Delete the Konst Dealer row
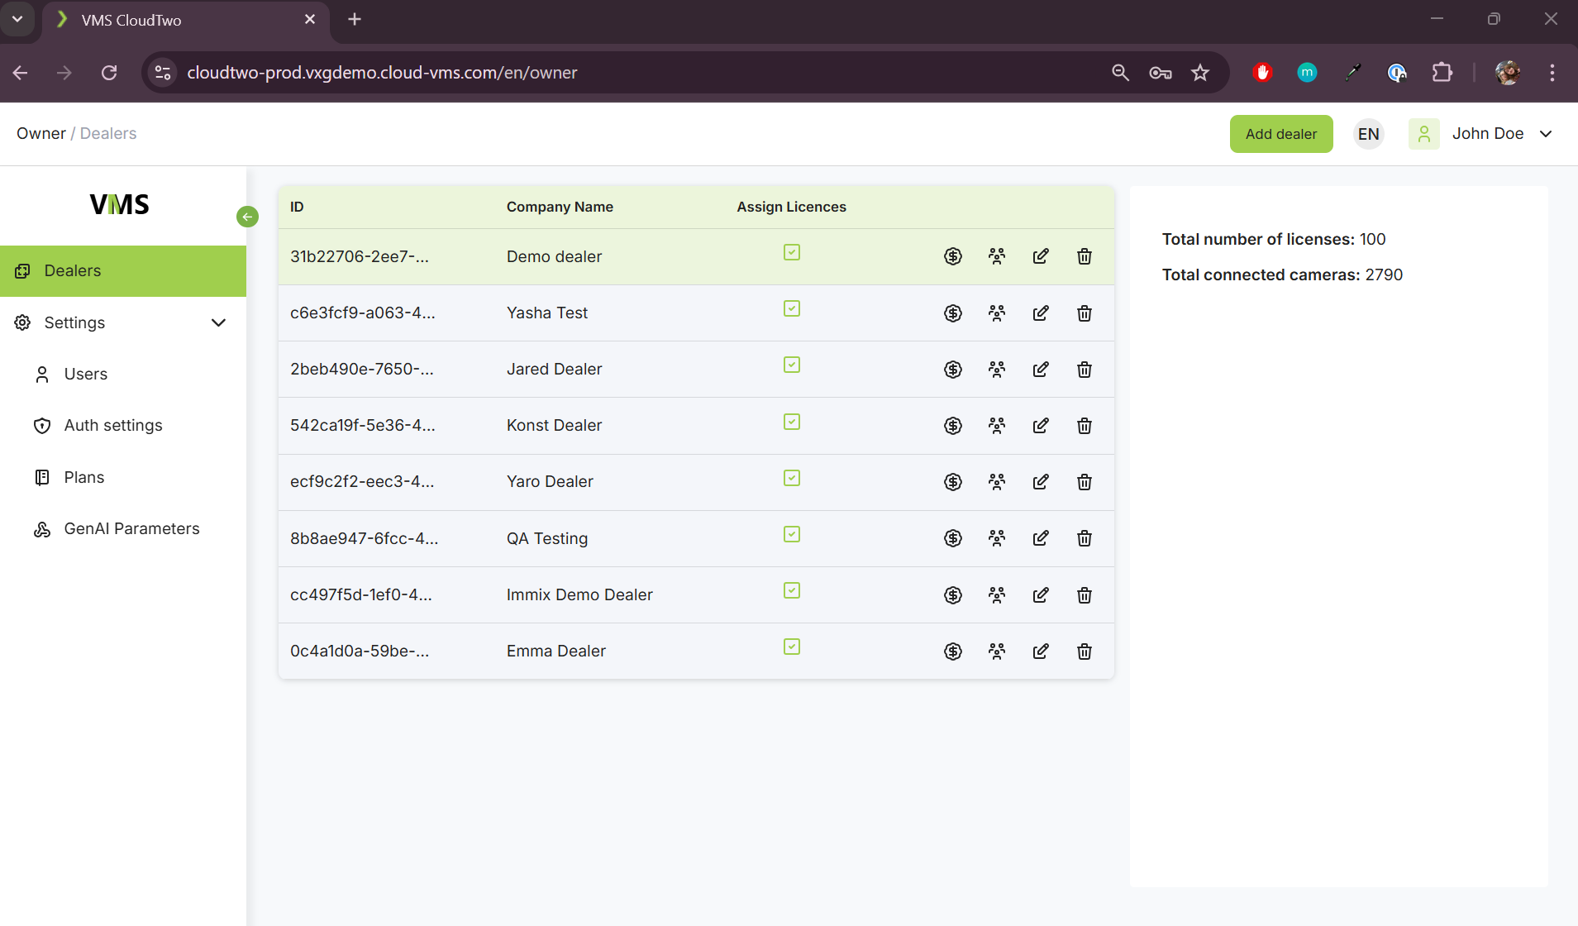 pyautogui.click(x=1085, y=426)
